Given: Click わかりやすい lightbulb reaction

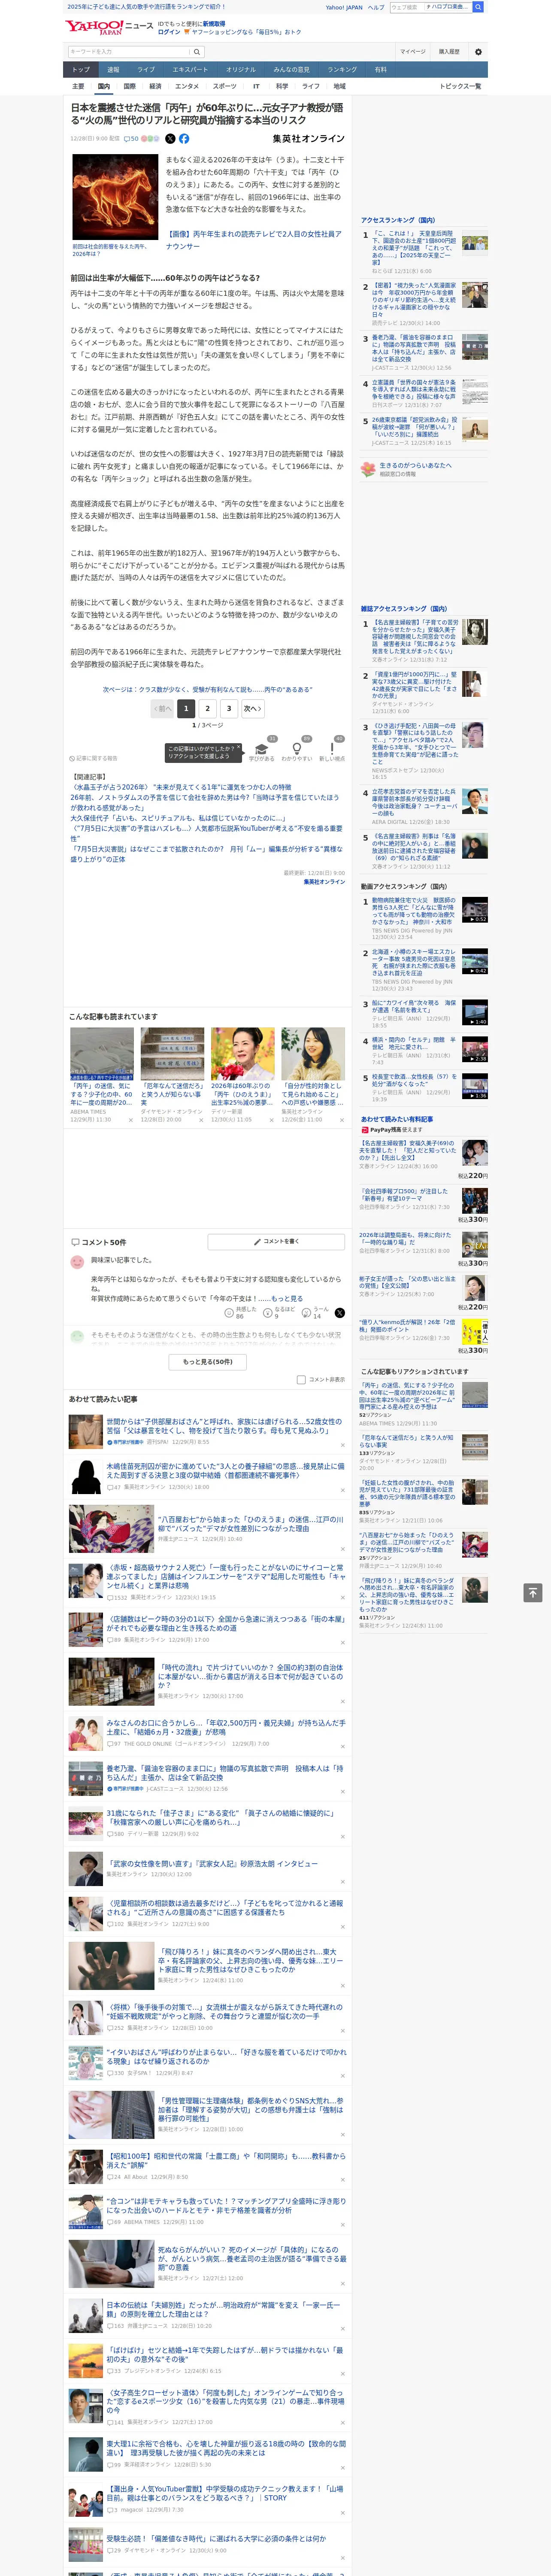Looking at the screenshot, I should (297, 751).
